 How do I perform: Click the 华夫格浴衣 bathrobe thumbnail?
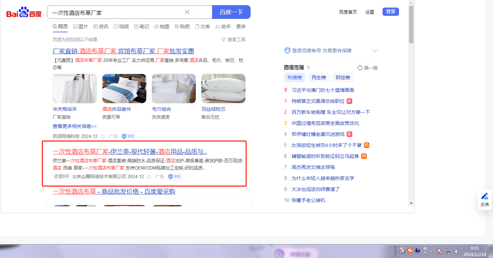pos(75,88)
